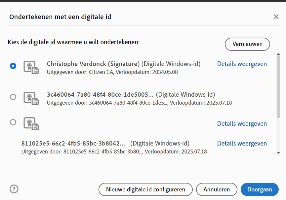Select the Christophe Verdonck signature radio button

(x=13, y=66)
